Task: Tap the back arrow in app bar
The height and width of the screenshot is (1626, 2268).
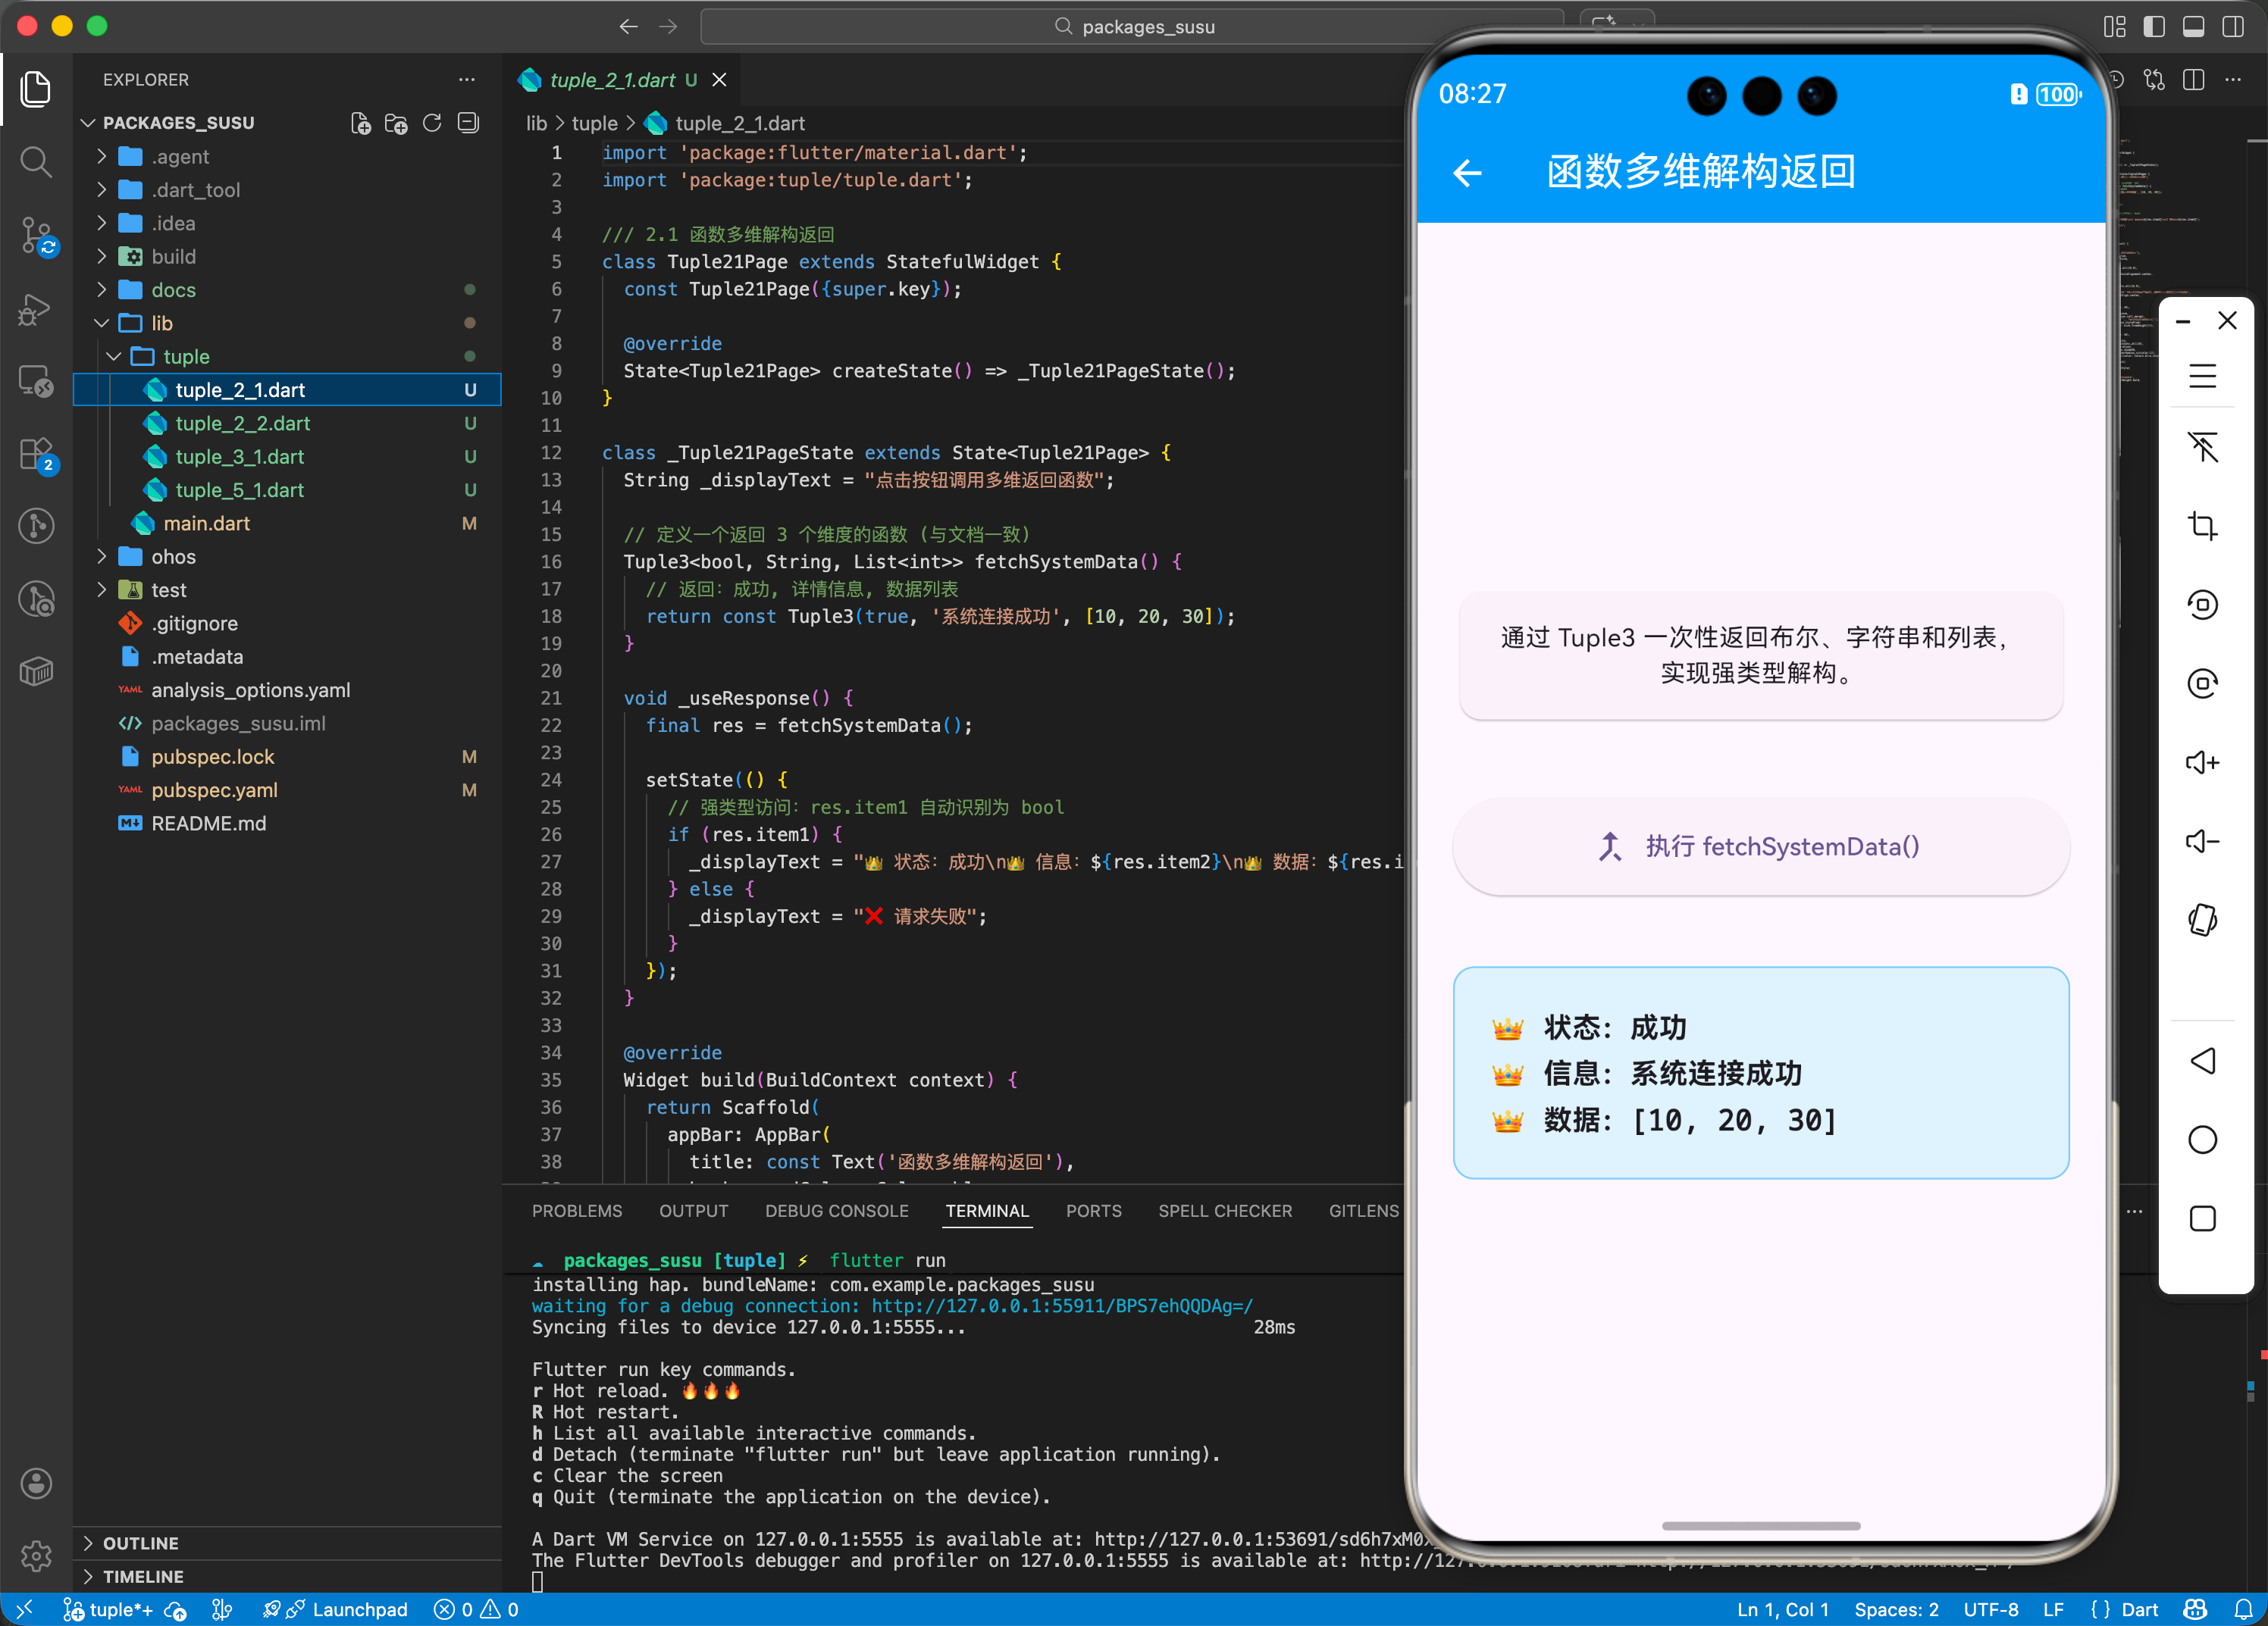Action: 1467,173
